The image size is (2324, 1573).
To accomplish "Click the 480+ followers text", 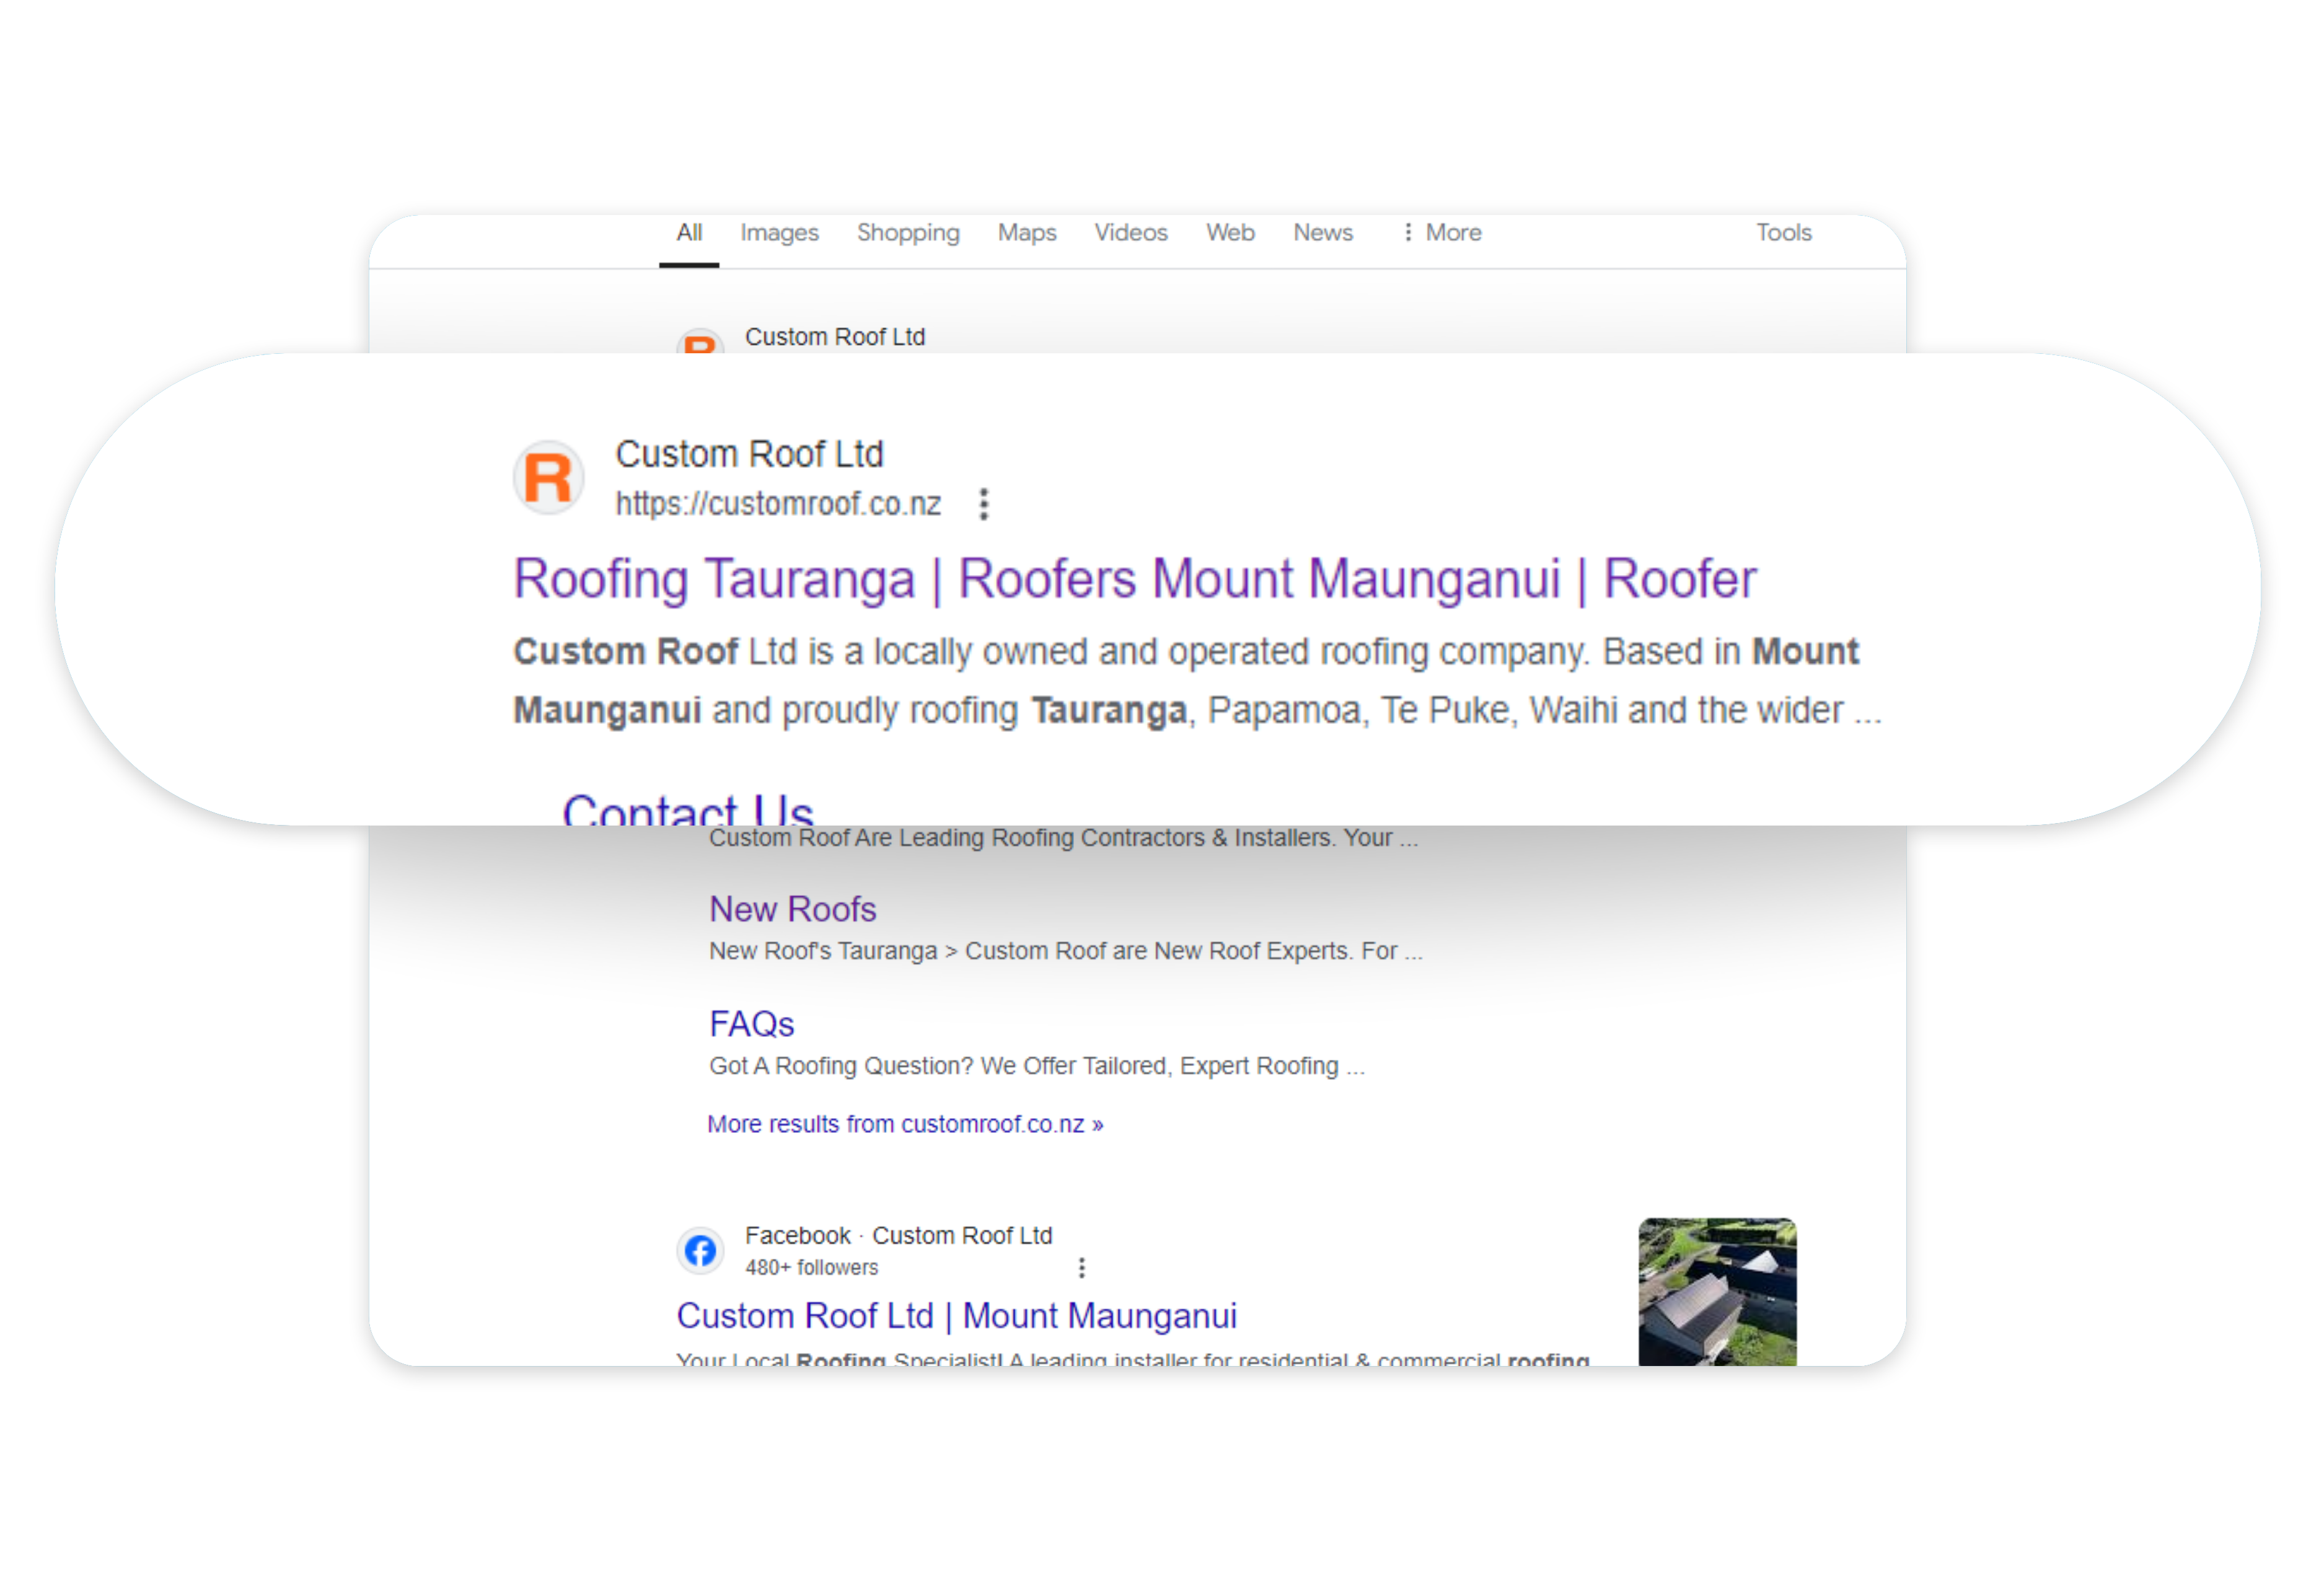I will pos(811,1268).
